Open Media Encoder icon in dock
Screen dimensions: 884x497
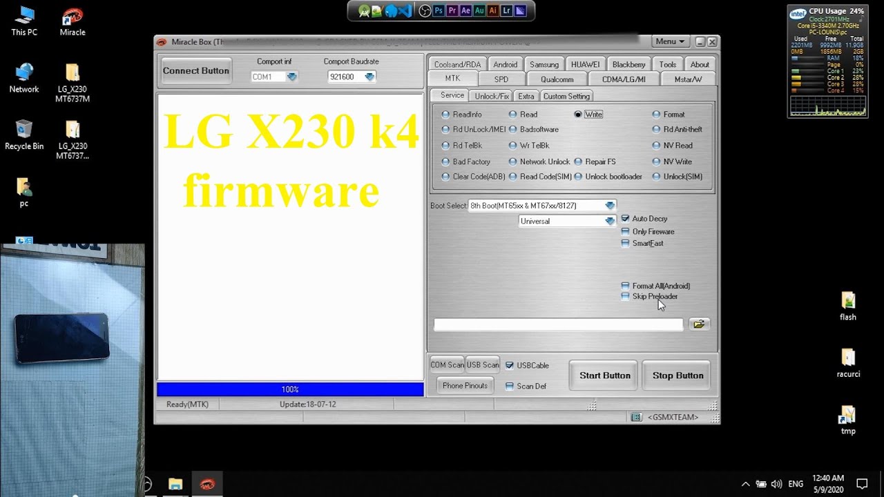(520, 10)
